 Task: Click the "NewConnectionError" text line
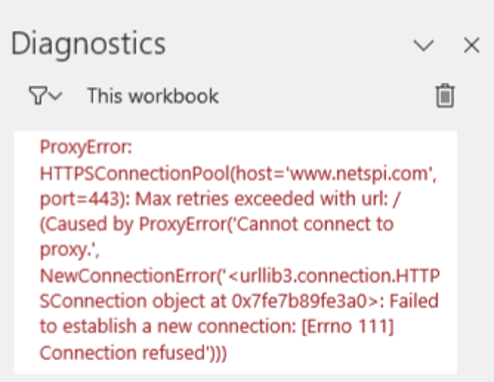pos(128,275)
